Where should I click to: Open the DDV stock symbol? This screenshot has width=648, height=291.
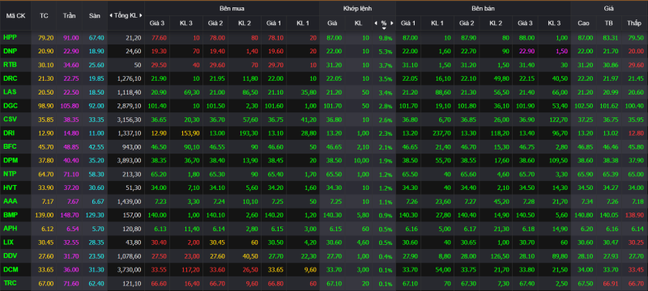[x=10, y=256]
